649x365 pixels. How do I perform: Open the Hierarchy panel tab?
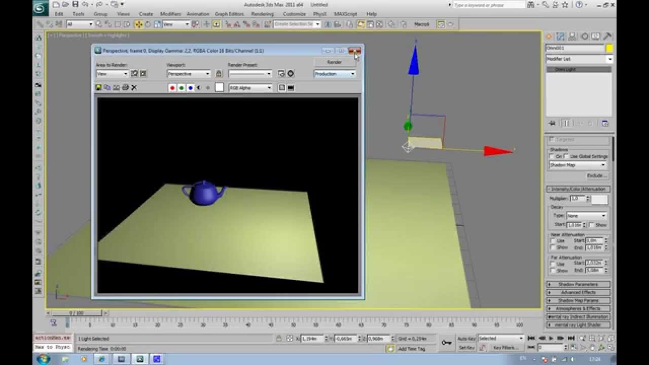coord(572,36)
